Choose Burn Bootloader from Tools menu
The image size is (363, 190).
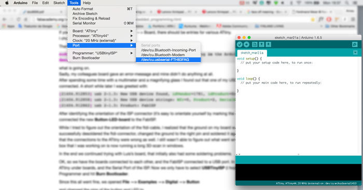102,58
